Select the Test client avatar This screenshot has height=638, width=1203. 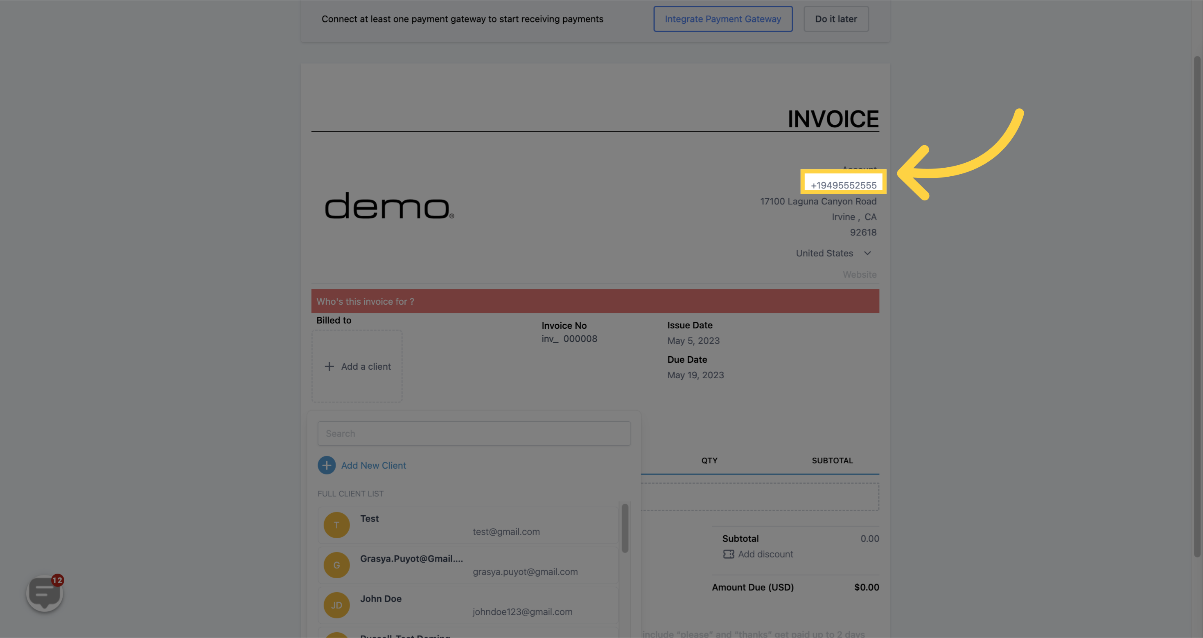pyautogui.click(x=336, y=525)
